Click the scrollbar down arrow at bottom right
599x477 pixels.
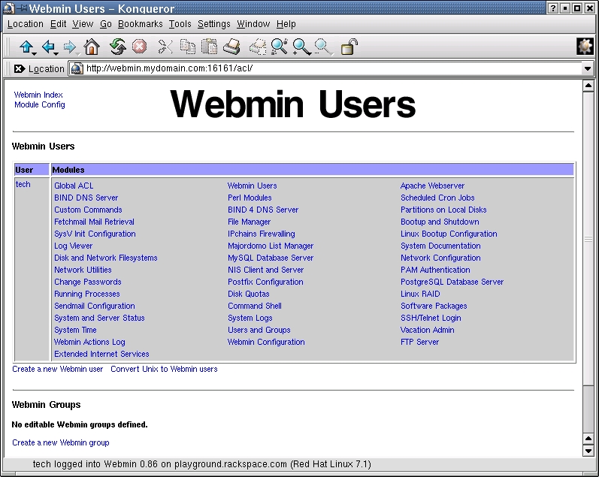click(x=588, y=451)
